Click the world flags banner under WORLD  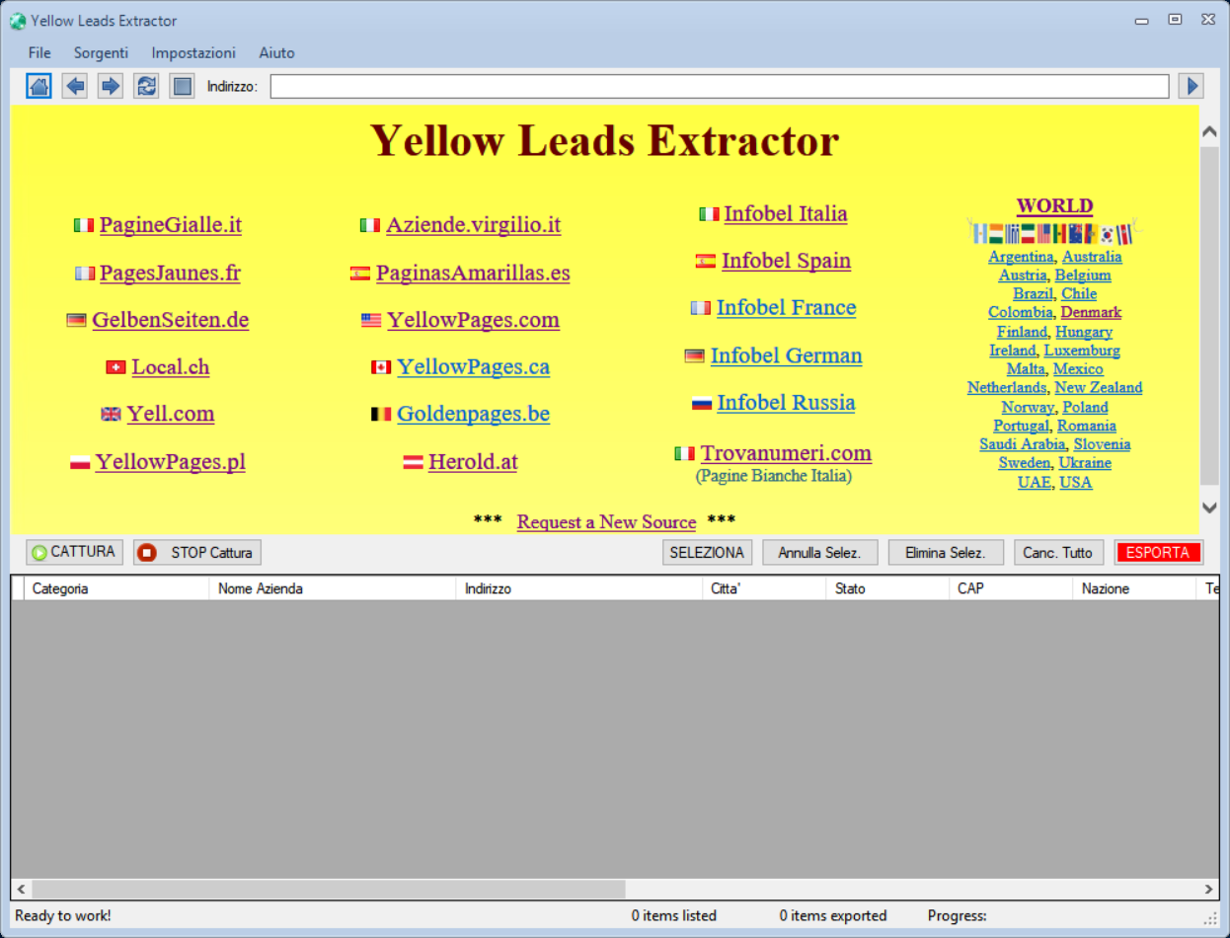(1054, 232)
